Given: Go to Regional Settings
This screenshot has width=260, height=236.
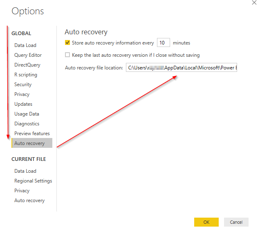Looking at the screenshot, I should [33, 181].
